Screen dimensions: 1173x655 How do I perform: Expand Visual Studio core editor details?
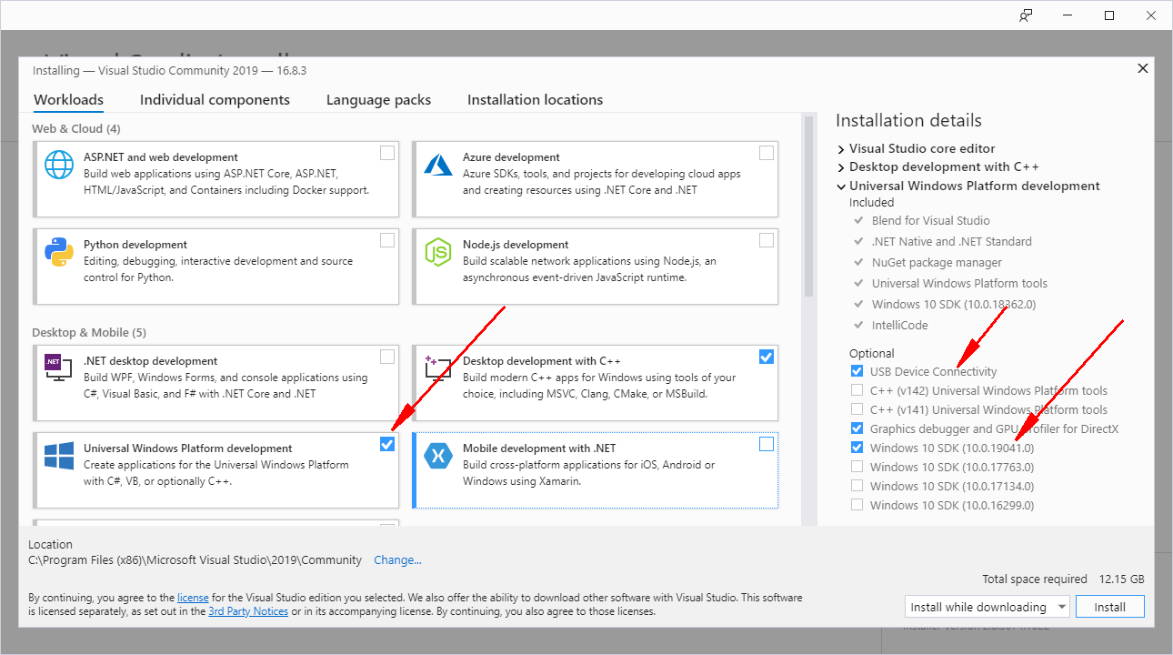tap(841, 148)
